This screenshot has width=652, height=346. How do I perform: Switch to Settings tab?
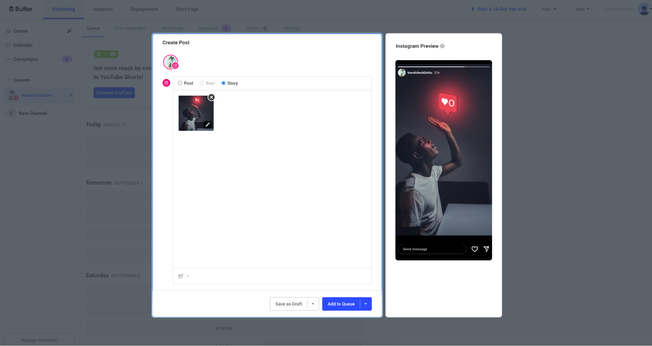point(292,28)
